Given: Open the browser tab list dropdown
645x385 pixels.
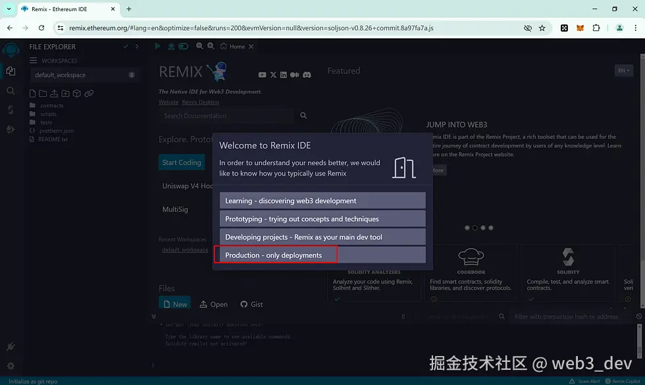Looking at the screenshot, I should [x=9, y=9].
